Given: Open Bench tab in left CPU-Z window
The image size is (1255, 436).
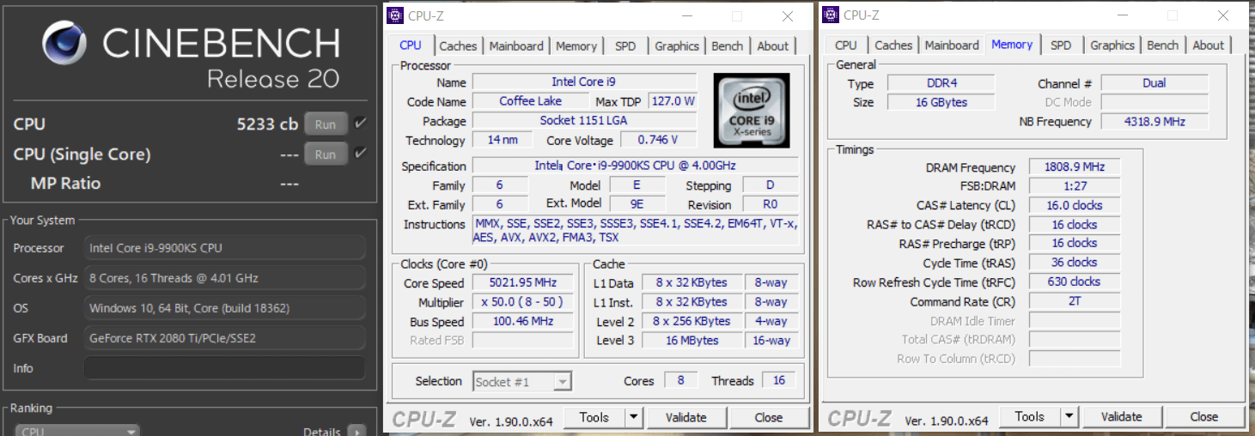Looking at the screenshot, I should click(x=728, y=46).
